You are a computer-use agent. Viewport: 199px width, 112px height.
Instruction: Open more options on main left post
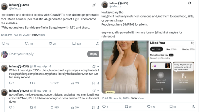[x=98, y=5]
